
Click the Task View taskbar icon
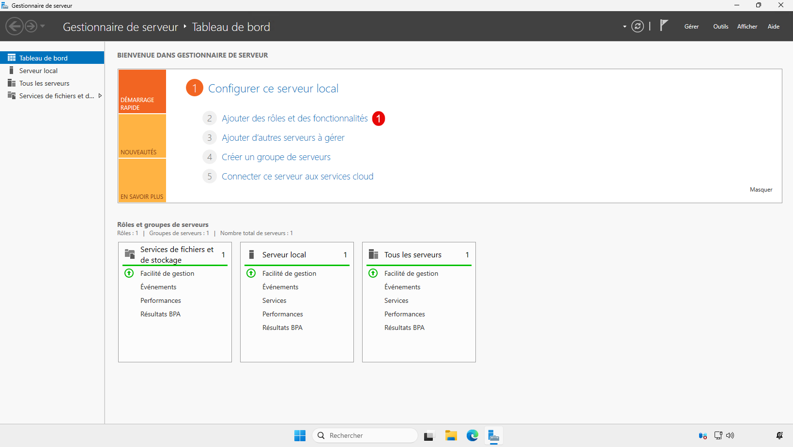pos(429,435)
